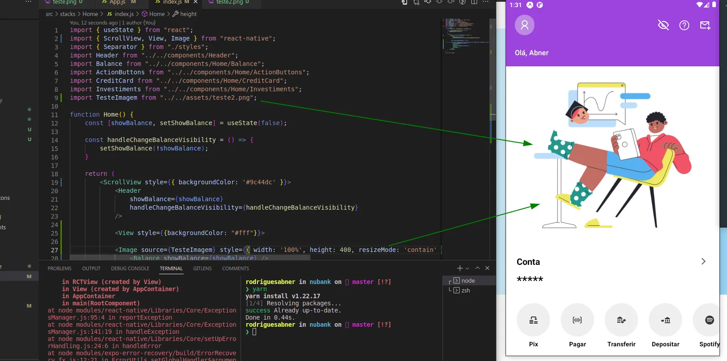Open the sidebar views ellipsis menu
This screenshot has width=727, height=361.
pos(28,2)
